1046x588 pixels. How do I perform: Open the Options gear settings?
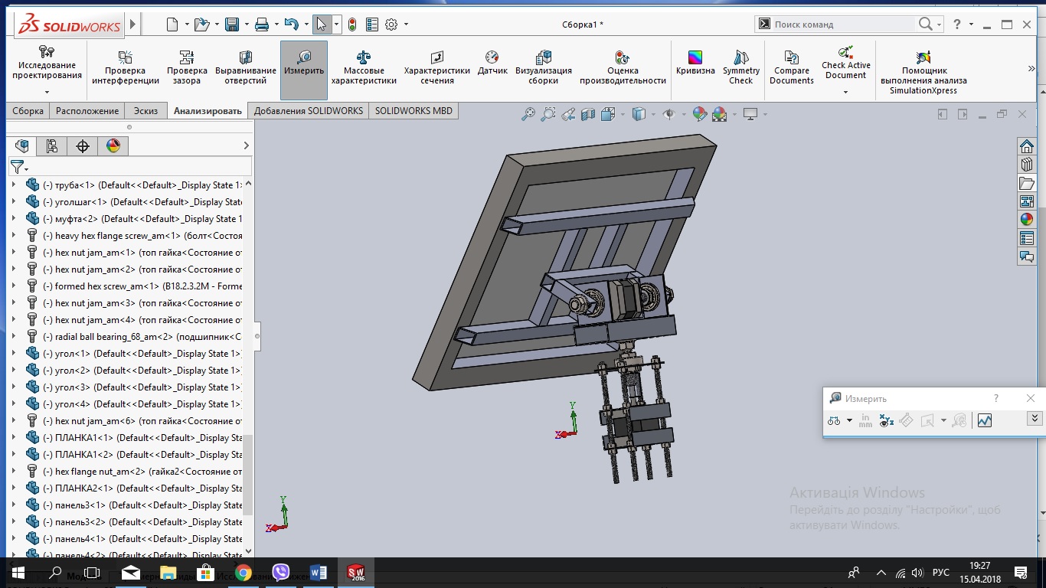[391, 24]
